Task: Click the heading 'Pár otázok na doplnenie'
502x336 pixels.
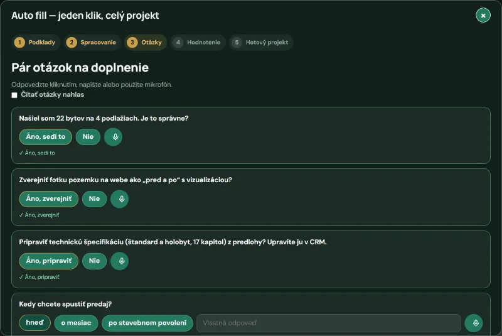Action: 80,68
